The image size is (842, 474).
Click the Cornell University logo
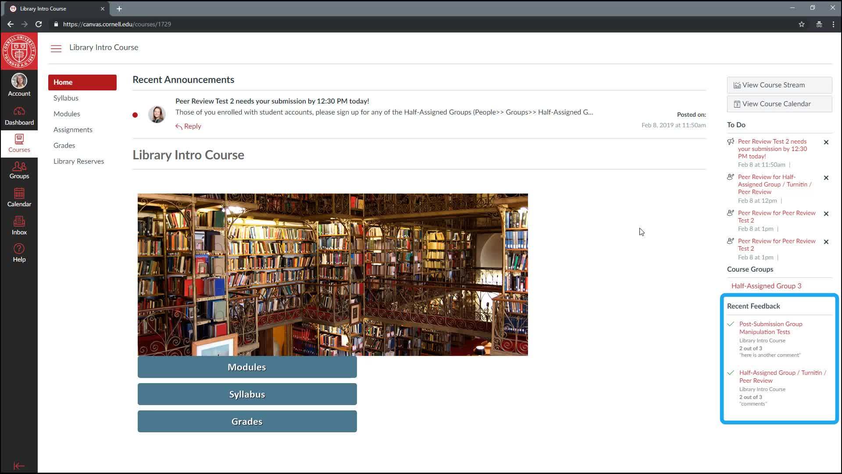pyautogui.click(x=19, y=50)
